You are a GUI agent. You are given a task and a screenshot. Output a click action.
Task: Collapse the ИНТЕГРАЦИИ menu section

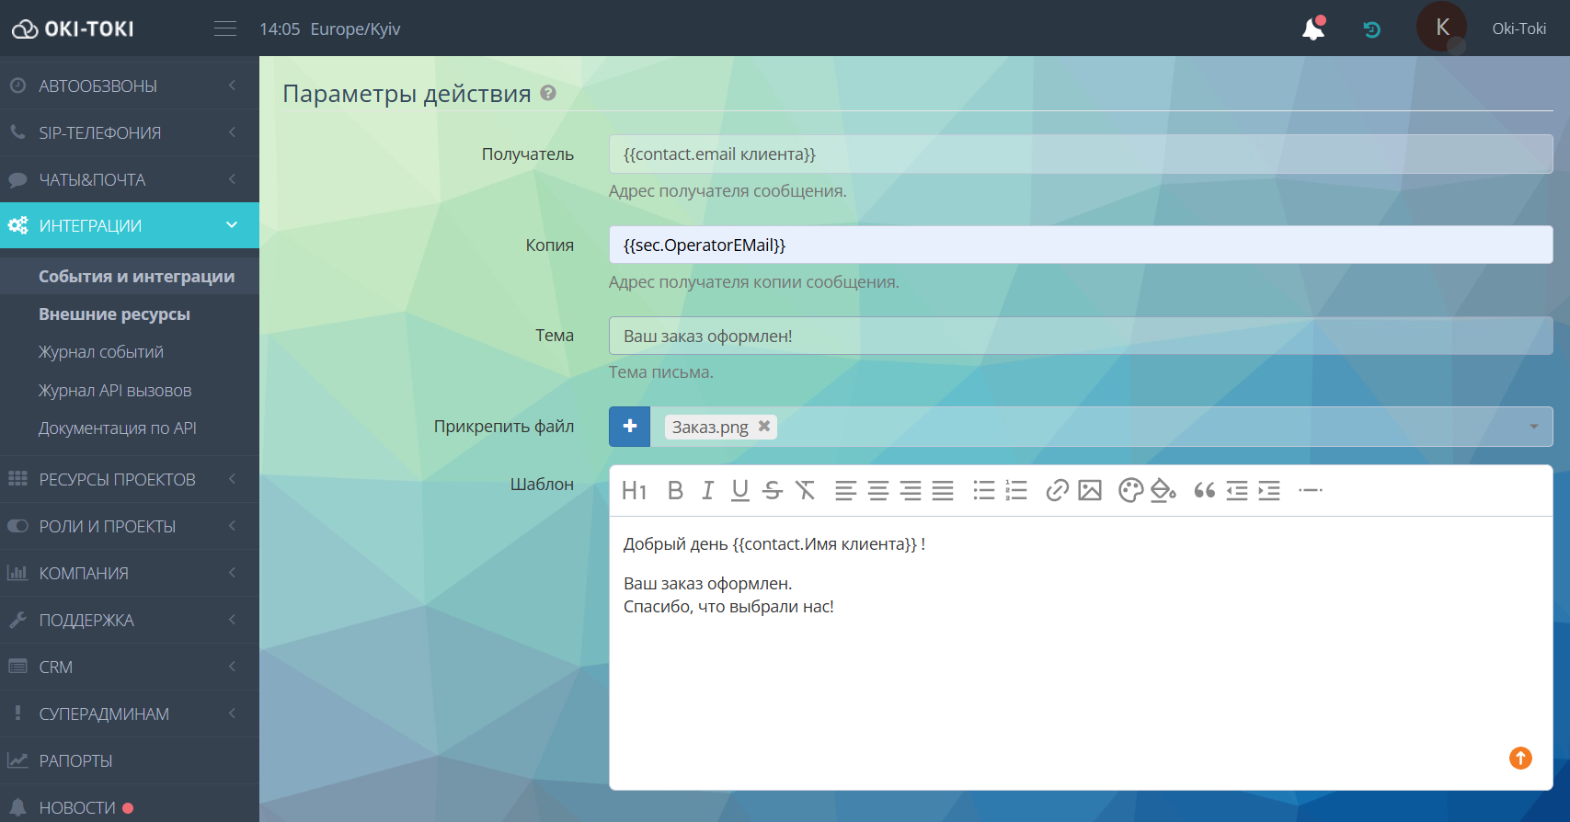pos(130,225)
